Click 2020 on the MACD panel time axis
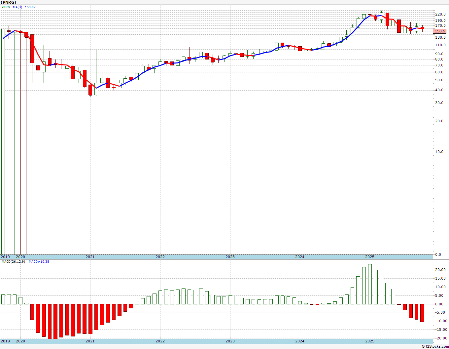This screenshot has height=349, width=449. (20, 341)
